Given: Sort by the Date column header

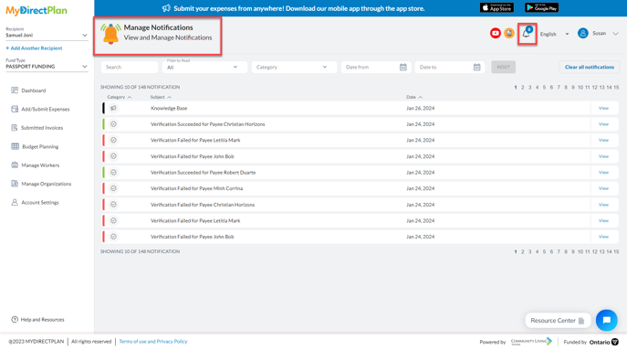Looking at the screenshot, I should click(x=414, y=97).
